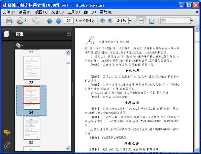201x154 pixels.
Task: Click the zoom in plus button
Action: (110, 21)
